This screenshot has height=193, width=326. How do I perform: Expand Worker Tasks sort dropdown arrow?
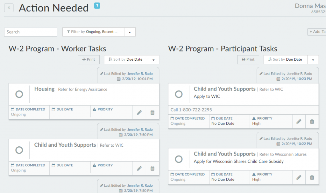click(153, 60)
